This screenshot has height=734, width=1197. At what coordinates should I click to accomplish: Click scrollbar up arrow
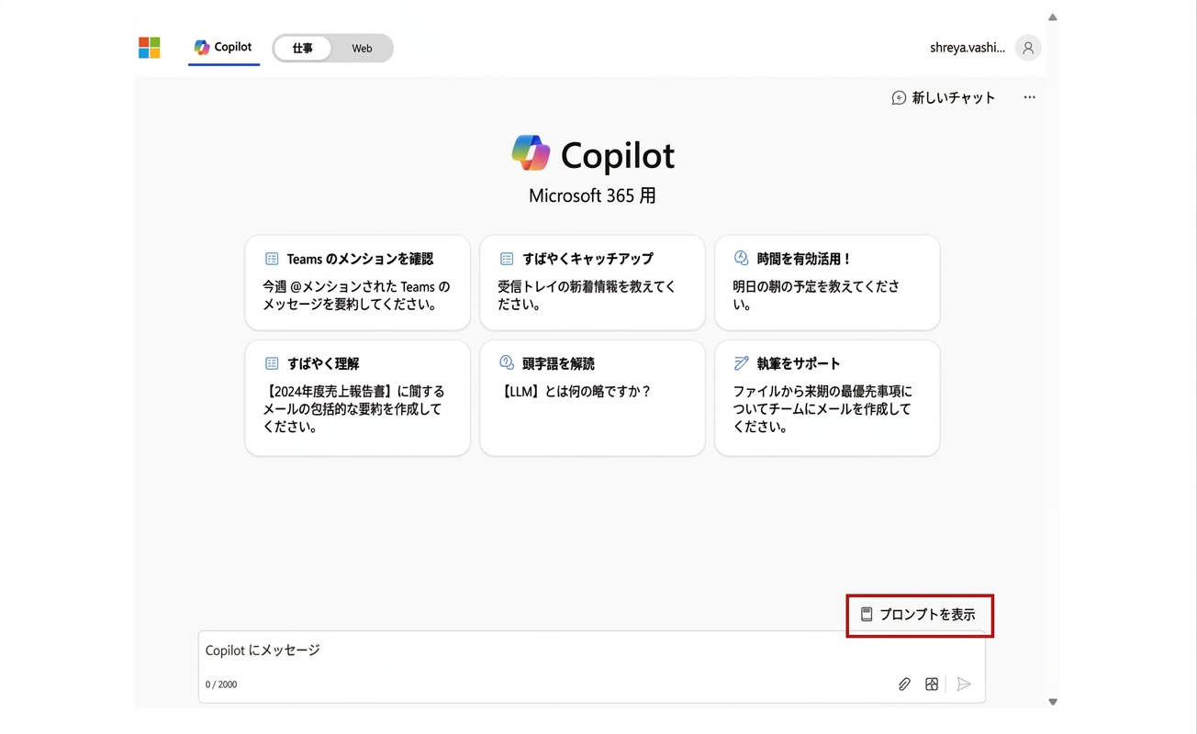click(x=1053, y=17)
